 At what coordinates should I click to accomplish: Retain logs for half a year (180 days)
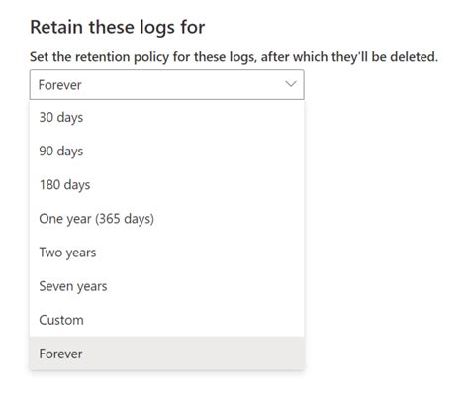pos(167,184)
